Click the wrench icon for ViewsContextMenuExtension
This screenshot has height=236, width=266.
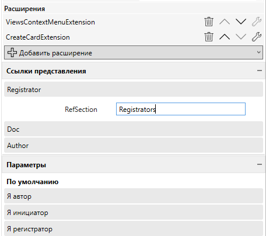coord(257,22)
